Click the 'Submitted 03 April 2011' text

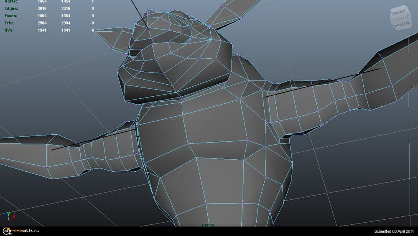tap(394, 231)
